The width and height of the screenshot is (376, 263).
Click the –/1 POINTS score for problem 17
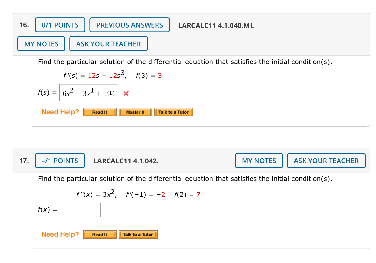pos(60,161)
